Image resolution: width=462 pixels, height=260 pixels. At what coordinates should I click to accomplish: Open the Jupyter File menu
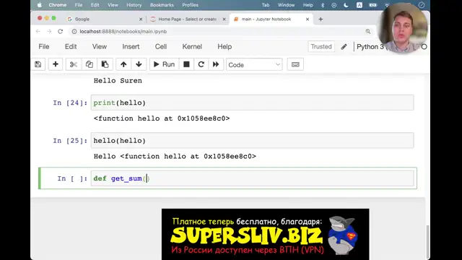coord(44,46)
